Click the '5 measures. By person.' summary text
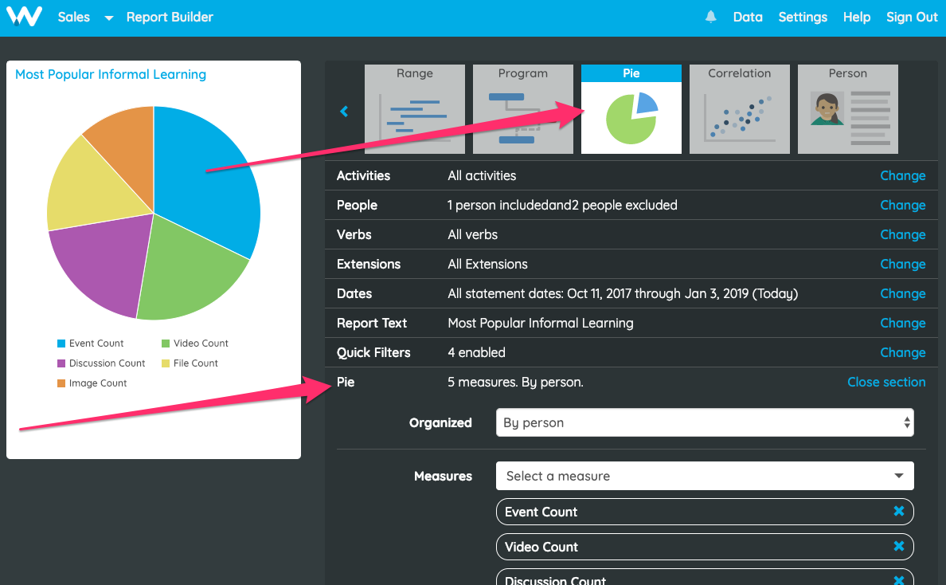Viewport: 946px width, 585px height. coord(515,382)
